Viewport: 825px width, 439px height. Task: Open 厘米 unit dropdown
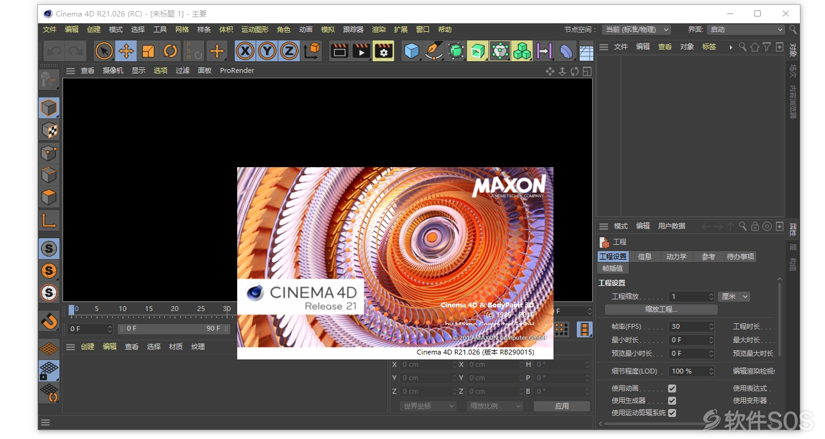coord(734,296)
